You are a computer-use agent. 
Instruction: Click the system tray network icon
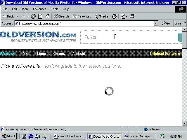tap(162, 136)
